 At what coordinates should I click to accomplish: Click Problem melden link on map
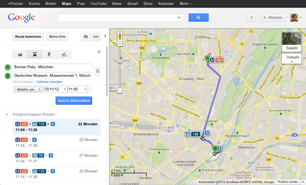point(288,182)
